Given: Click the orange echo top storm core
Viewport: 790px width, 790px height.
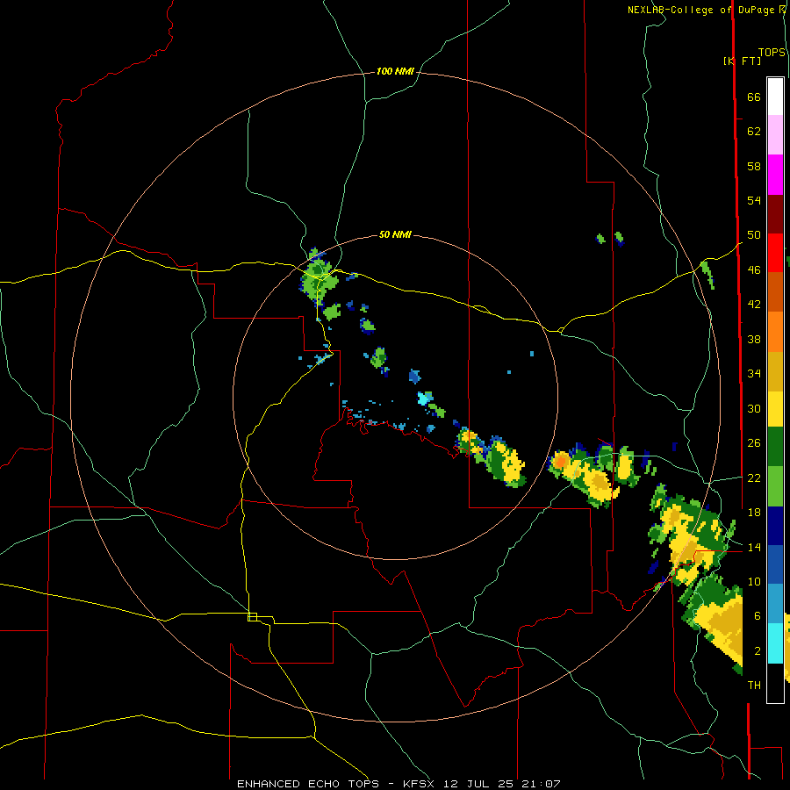Looking at the screenshot, I should [x=561, y=461].
